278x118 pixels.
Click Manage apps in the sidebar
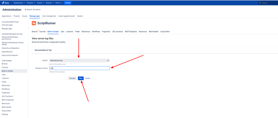click(x=7, y=29)
